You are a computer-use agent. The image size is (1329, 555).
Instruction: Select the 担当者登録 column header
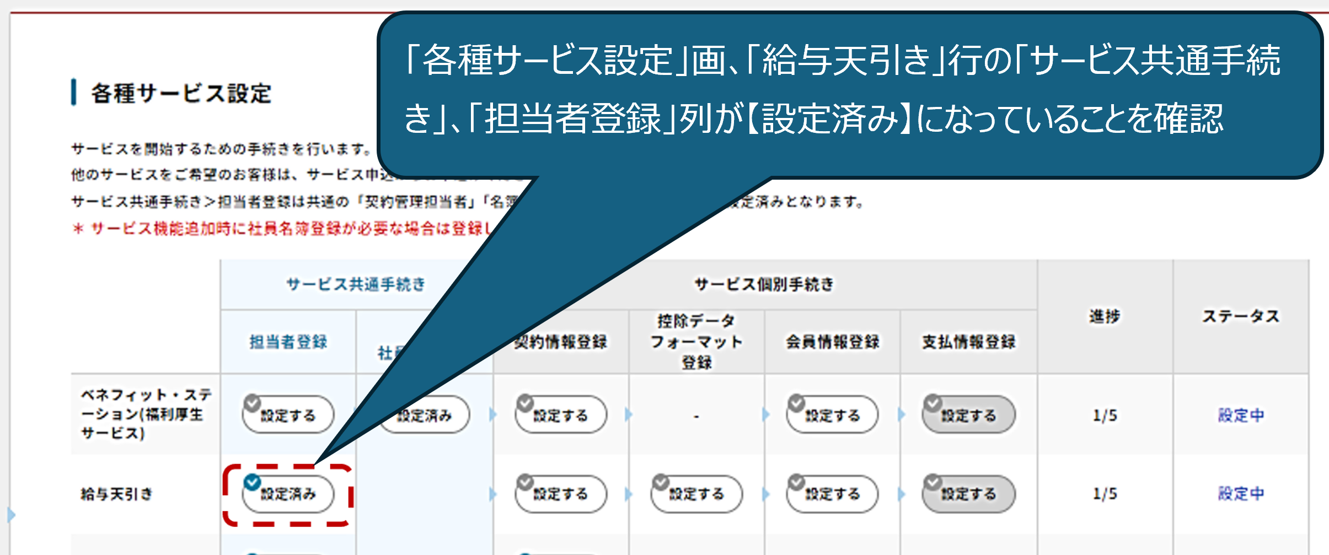click(x=288, y=342)
